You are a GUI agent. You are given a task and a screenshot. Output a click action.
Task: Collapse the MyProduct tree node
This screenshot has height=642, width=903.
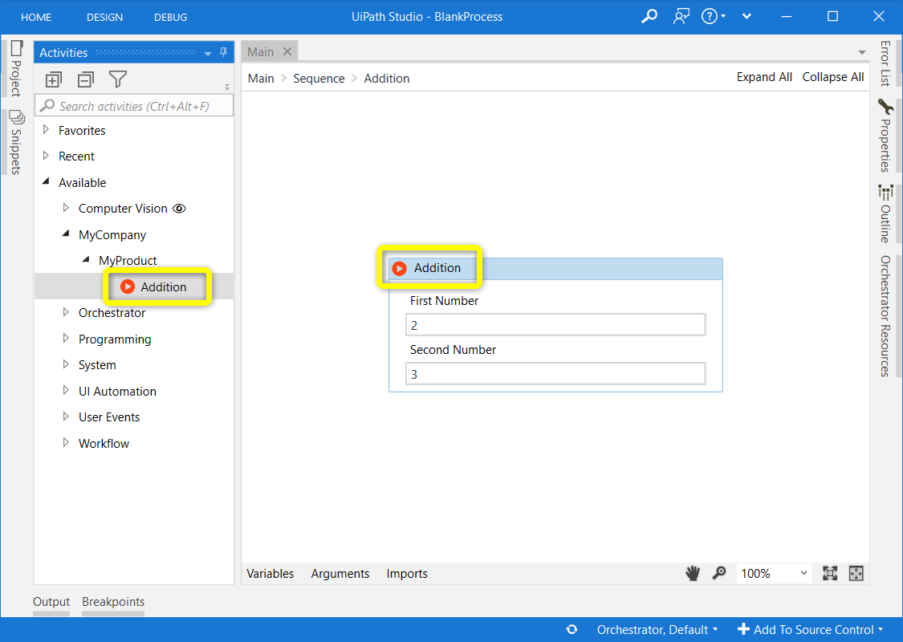point(87,260)
